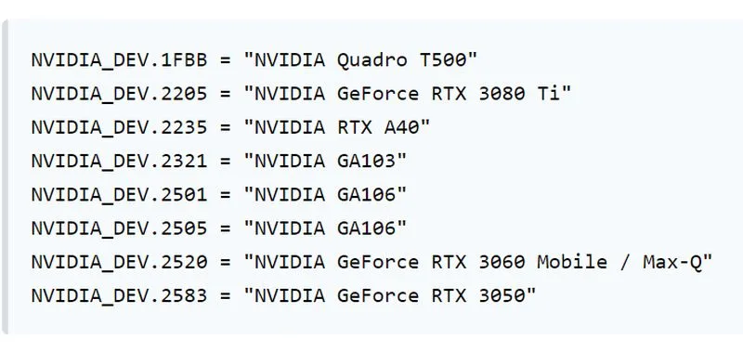Click the "NVIDIA GeForce RTX 3050" string

390,295
